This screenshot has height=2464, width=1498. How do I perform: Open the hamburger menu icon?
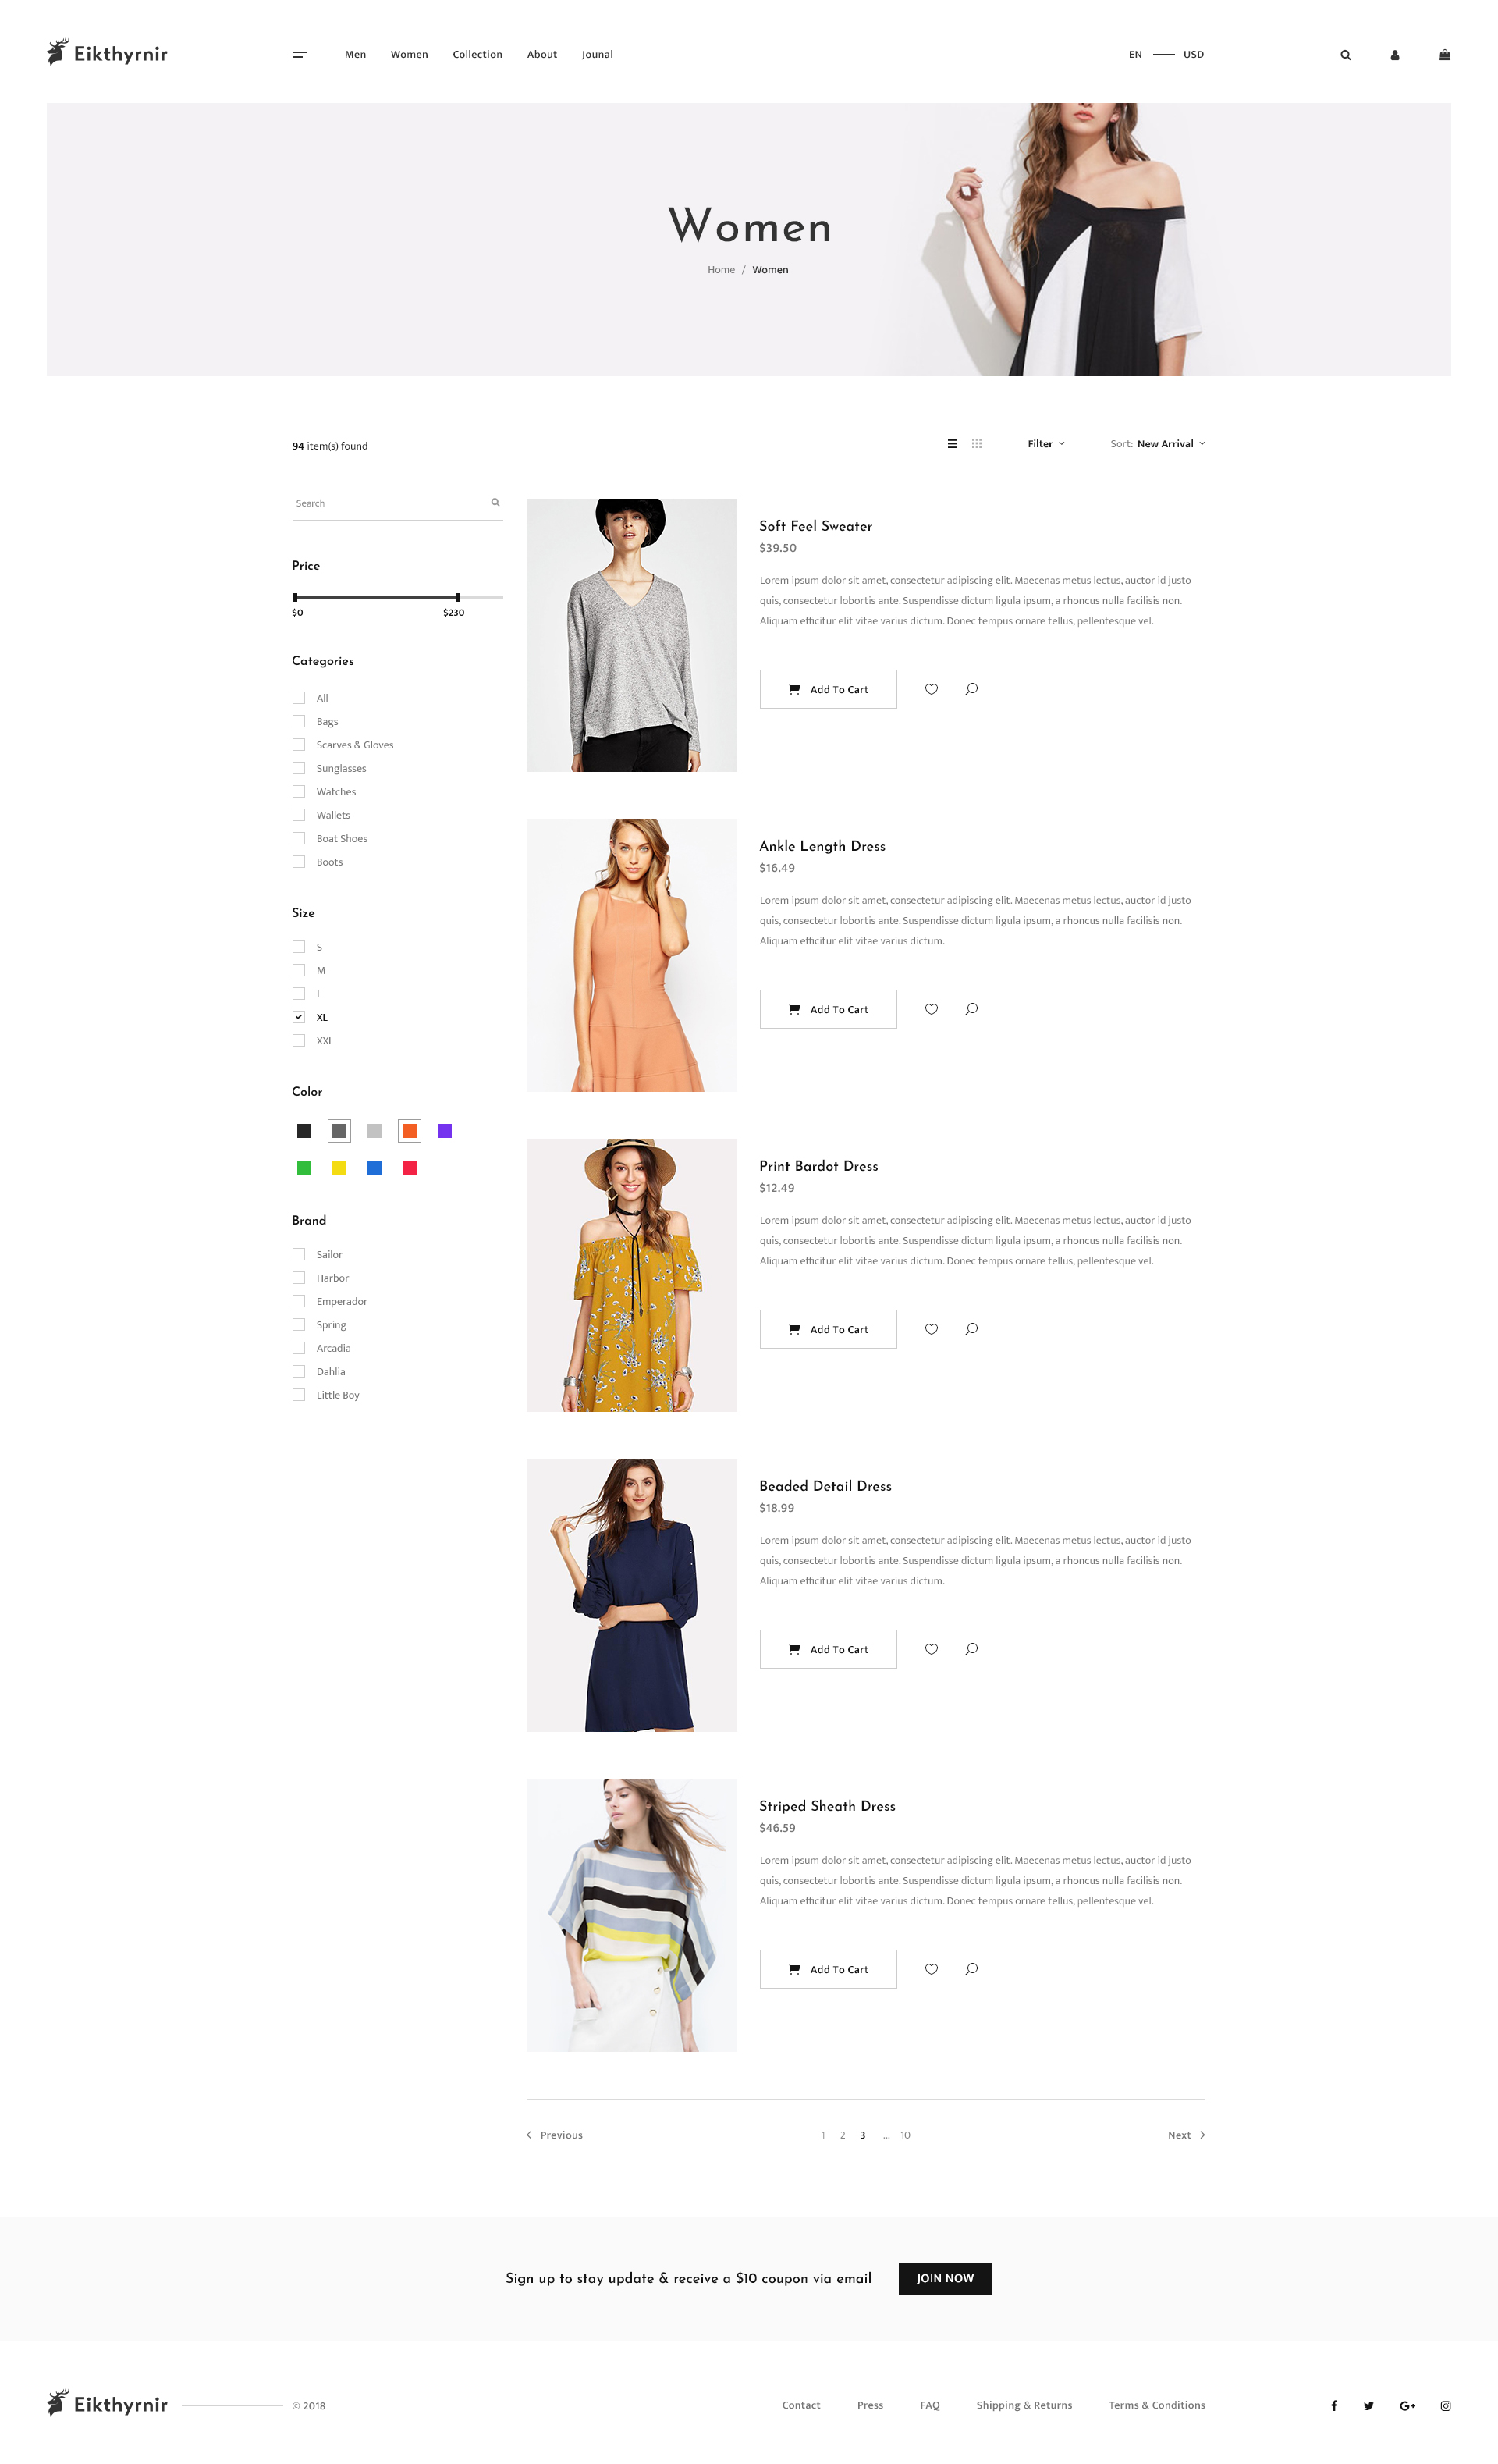pyautogui.click(x=300, y=55)
